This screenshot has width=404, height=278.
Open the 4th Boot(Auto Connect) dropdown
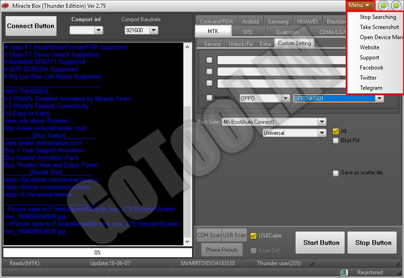click(322, 122)
